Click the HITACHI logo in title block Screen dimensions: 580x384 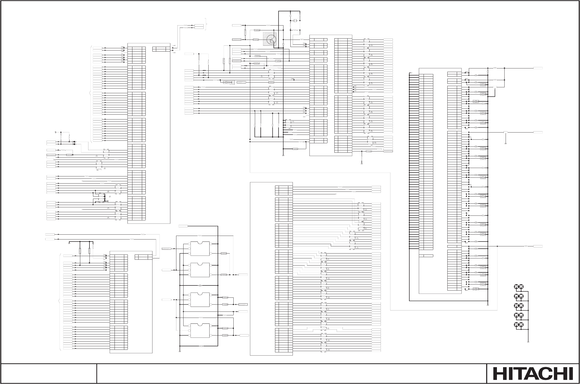[x=533, y=374]
